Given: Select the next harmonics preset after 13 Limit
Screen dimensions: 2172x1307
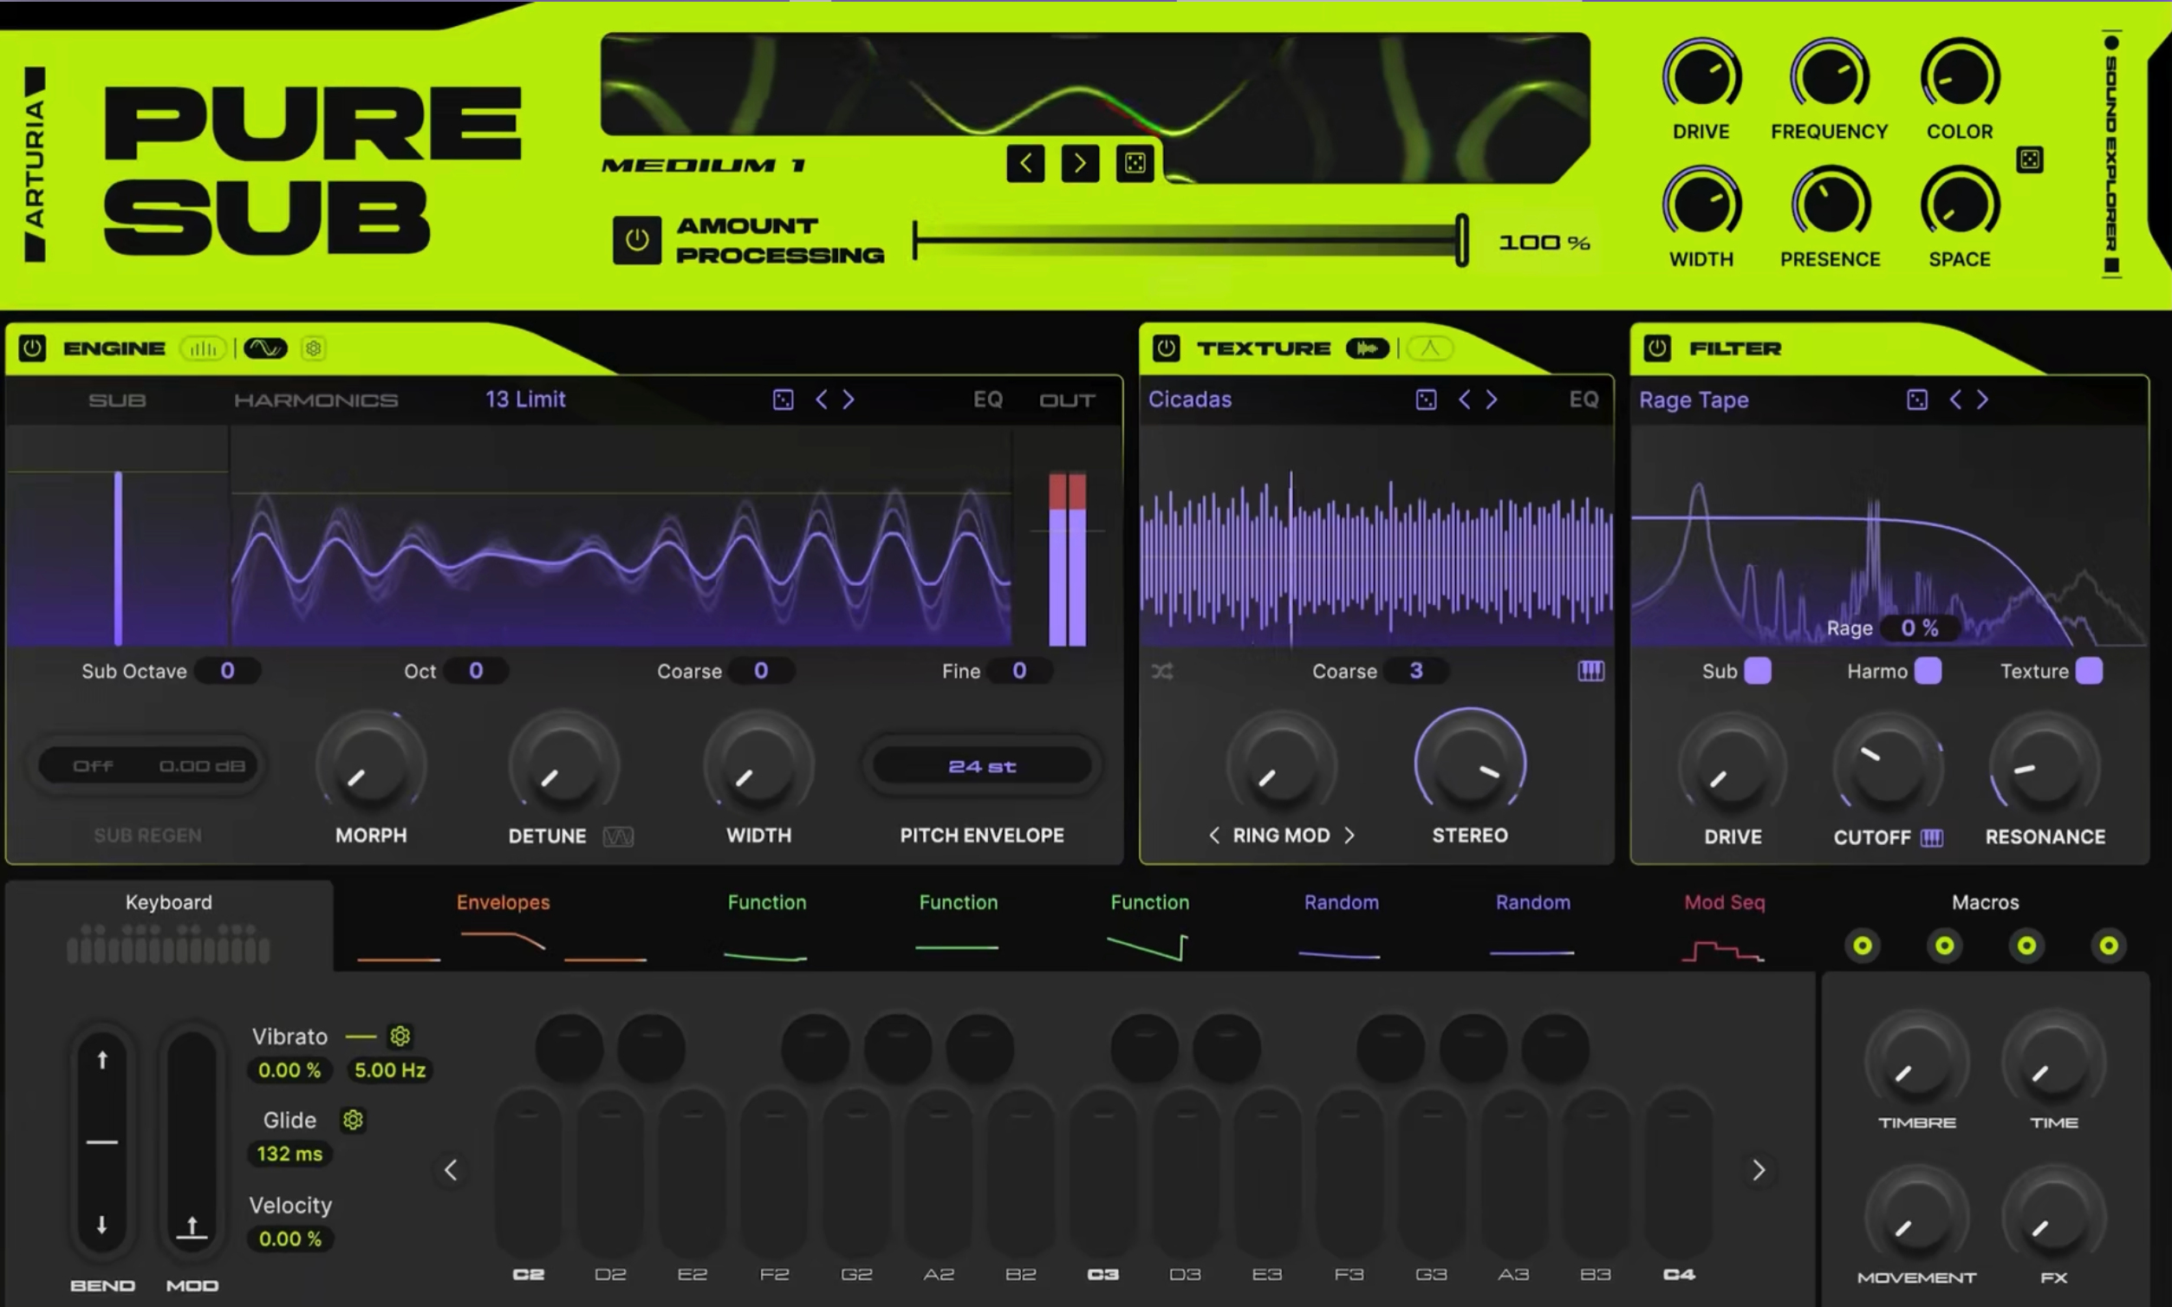Looking at the screenshot, I should [x=849, y=400].
